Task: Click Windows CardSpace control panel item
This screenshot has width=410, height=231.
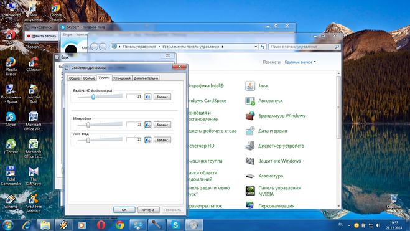Action: (x=207, y=101)
